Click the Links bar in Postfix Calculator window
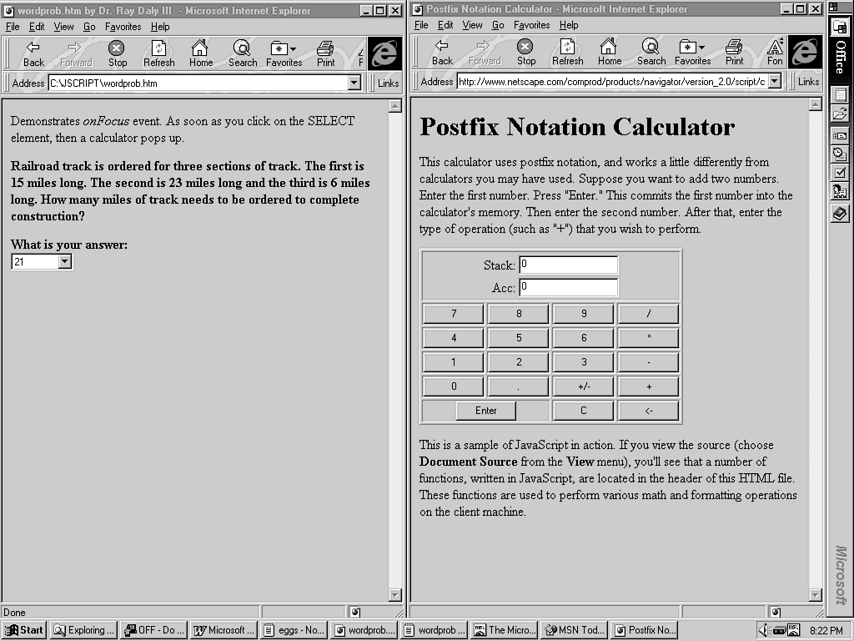The height and width of the screenshot is (641, 854). point(808,81)
